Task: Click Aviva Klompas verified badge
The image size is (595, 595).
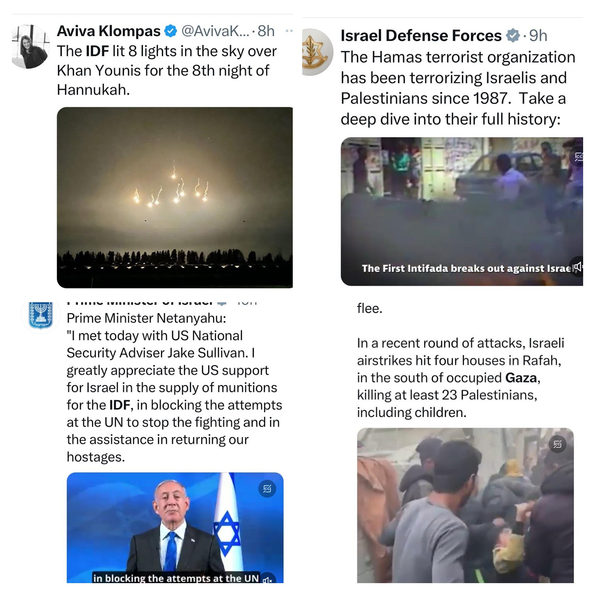Action: (171, 31)
